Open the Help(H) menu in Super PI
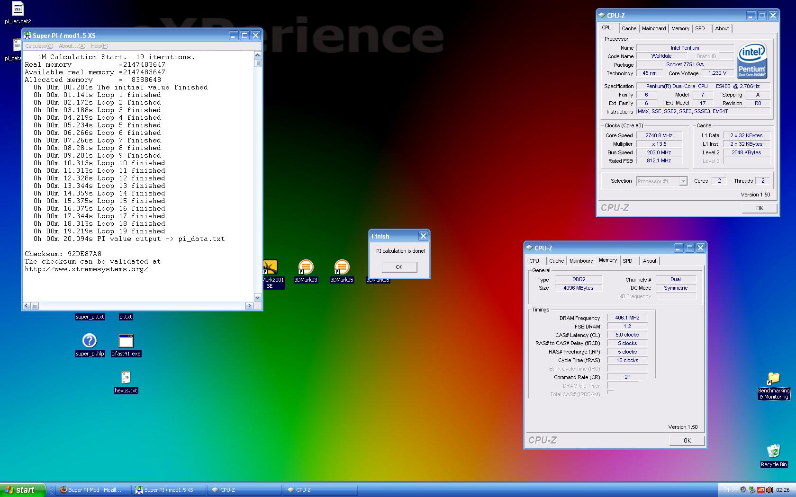 99,46
